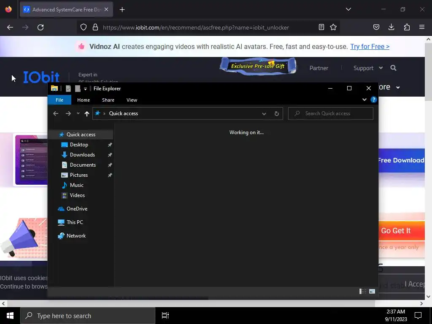Open Task View on the taskbar

pos(165,316)
